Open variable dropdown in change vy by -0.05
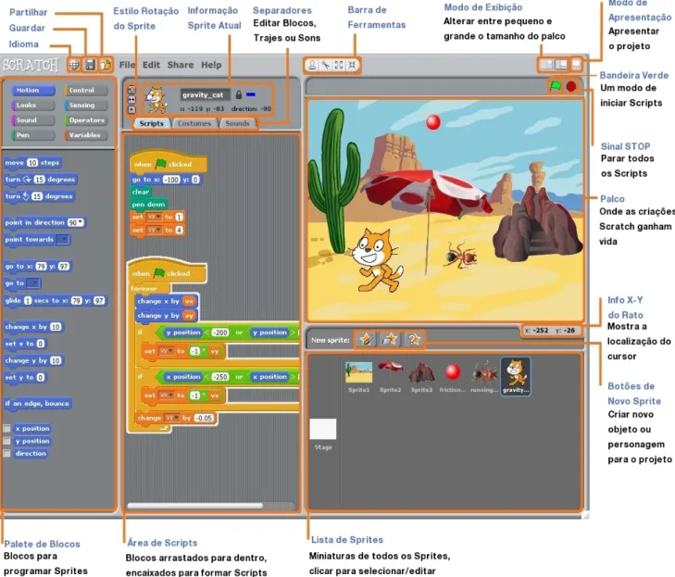The image size is (675, 577). [x=172, y=418]
